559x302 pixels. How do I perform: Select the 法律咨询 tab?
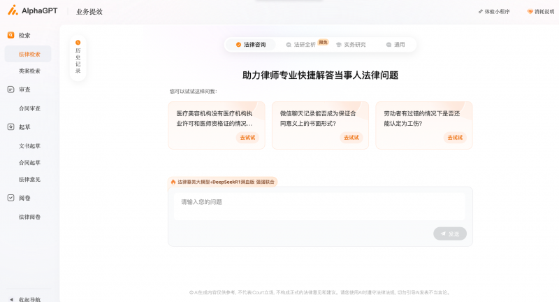tap(250, 45)
